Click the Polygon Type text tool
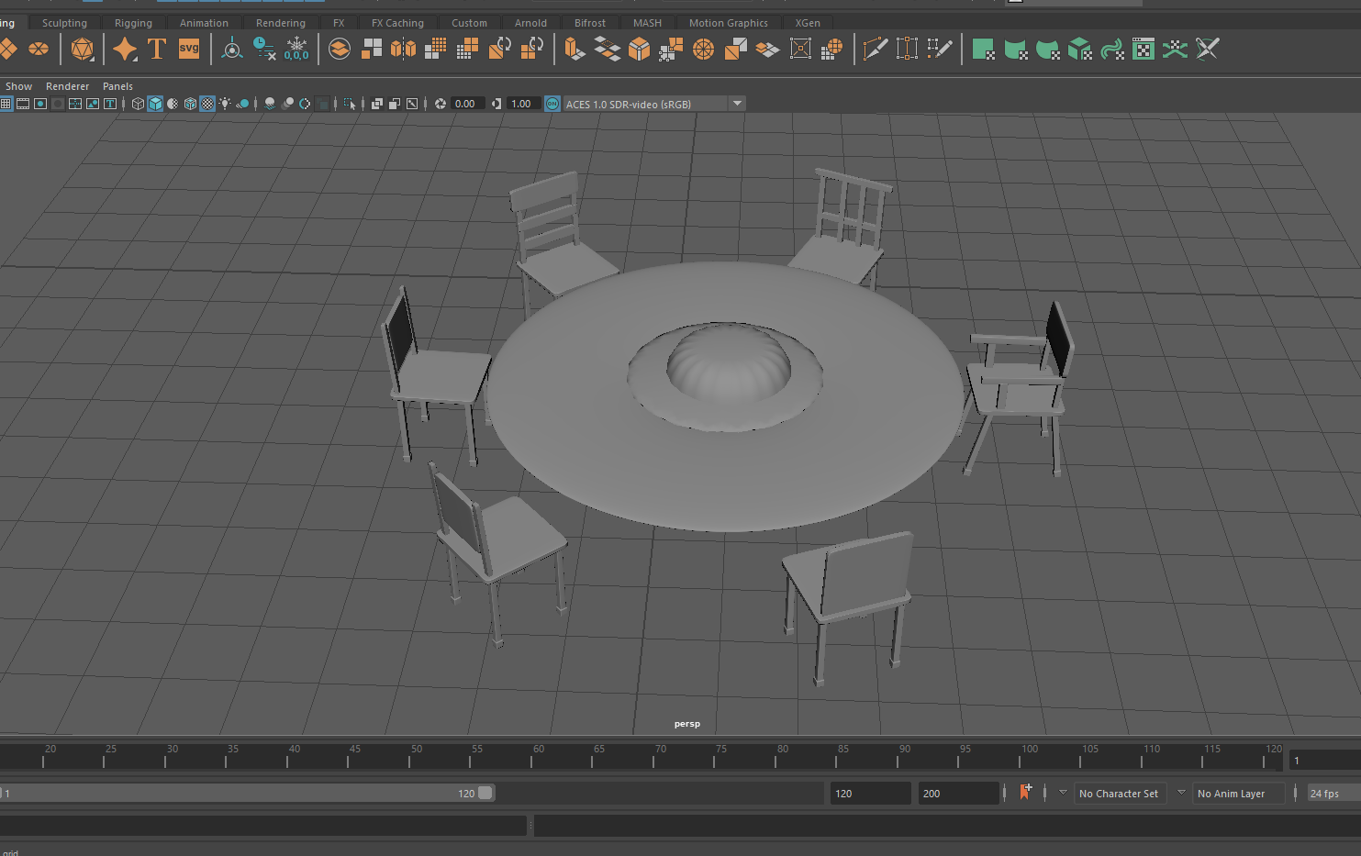The width and height of the screenshot is (1361, 856). 157,49
